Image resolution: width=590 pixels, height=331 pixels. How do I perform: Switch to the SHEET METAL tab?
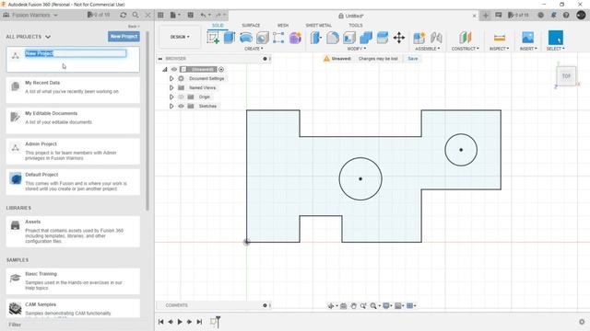coord(318,26)
